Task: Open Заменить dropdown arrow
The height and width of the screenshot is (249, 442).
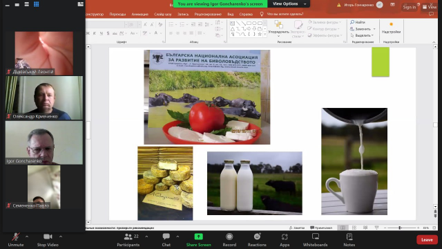Action: point(374,29)
